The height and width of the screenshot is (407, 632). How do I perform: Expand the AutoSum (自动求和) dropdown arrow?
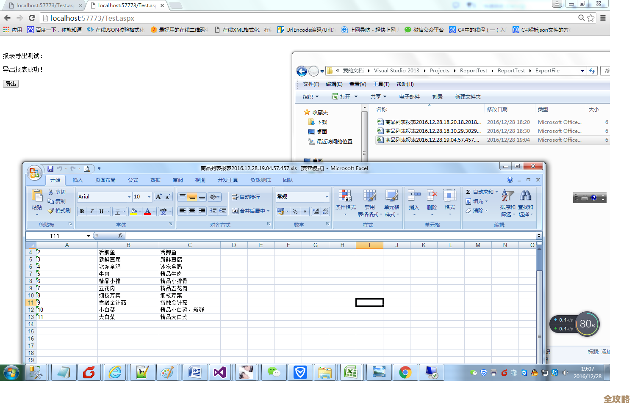tap(496, 192)
